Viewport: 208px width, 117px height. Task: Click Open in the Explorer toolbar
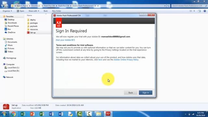20,11
